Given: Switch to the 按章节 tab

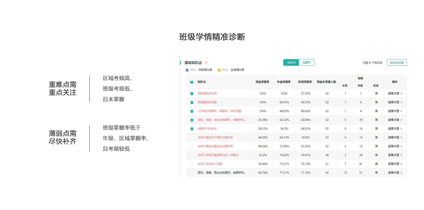Looking at the screenshot, I should (306, 62).
